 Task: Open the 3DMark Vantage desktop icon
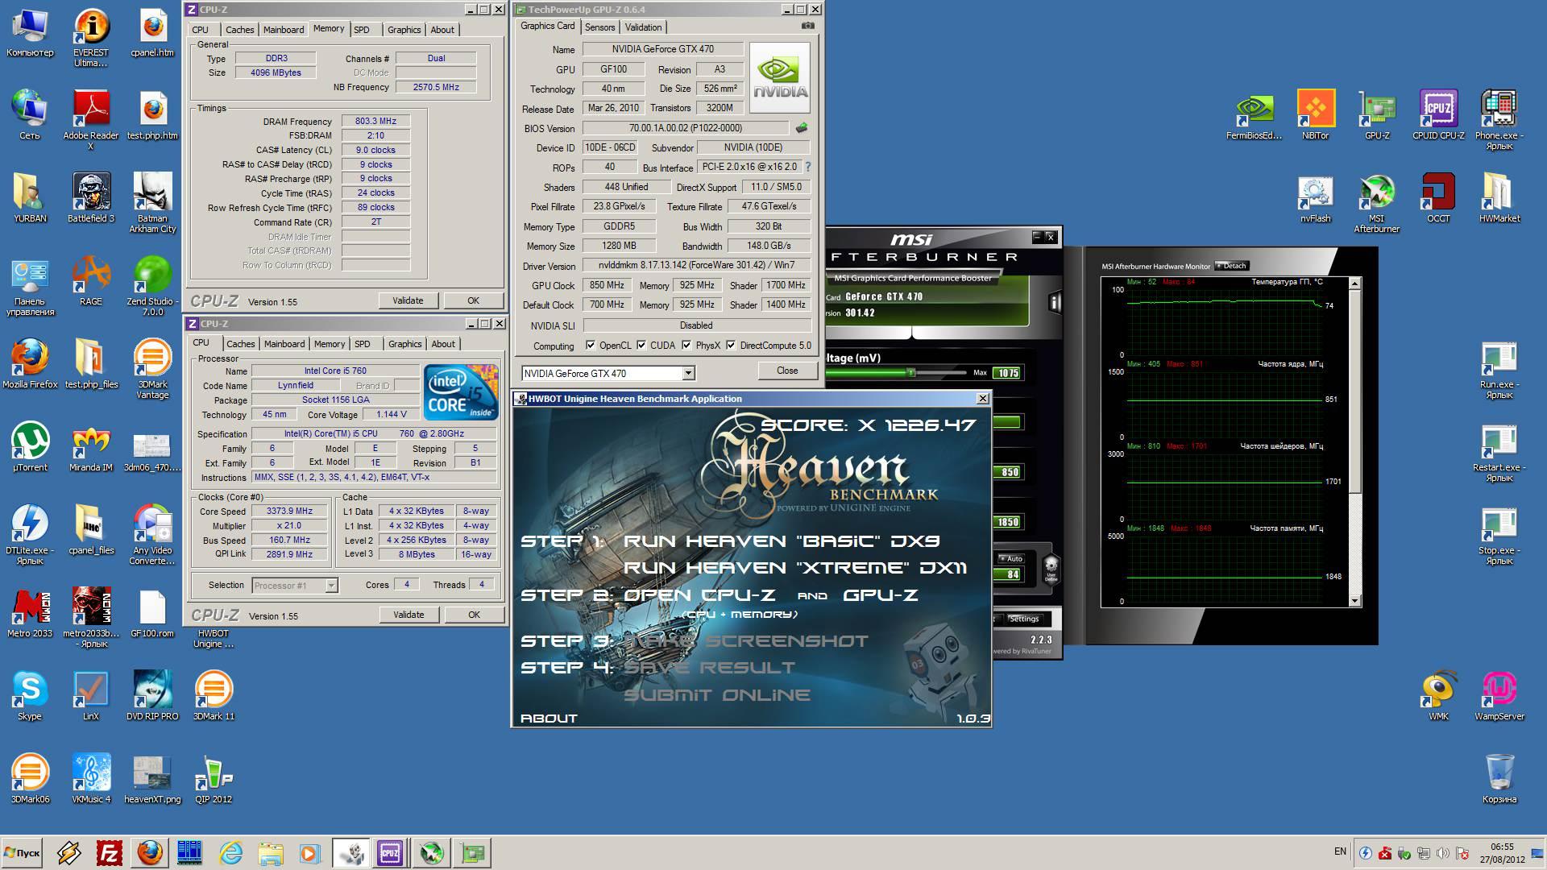152,369
